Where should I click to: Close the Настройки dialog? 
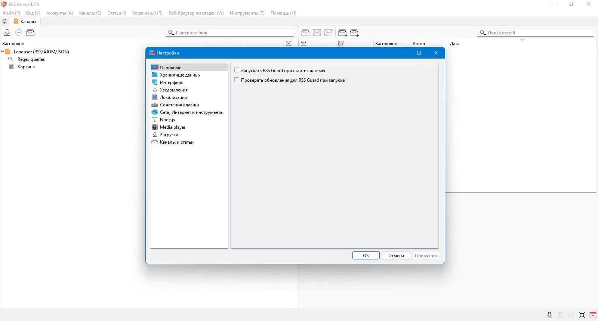[x=436, y=53]
